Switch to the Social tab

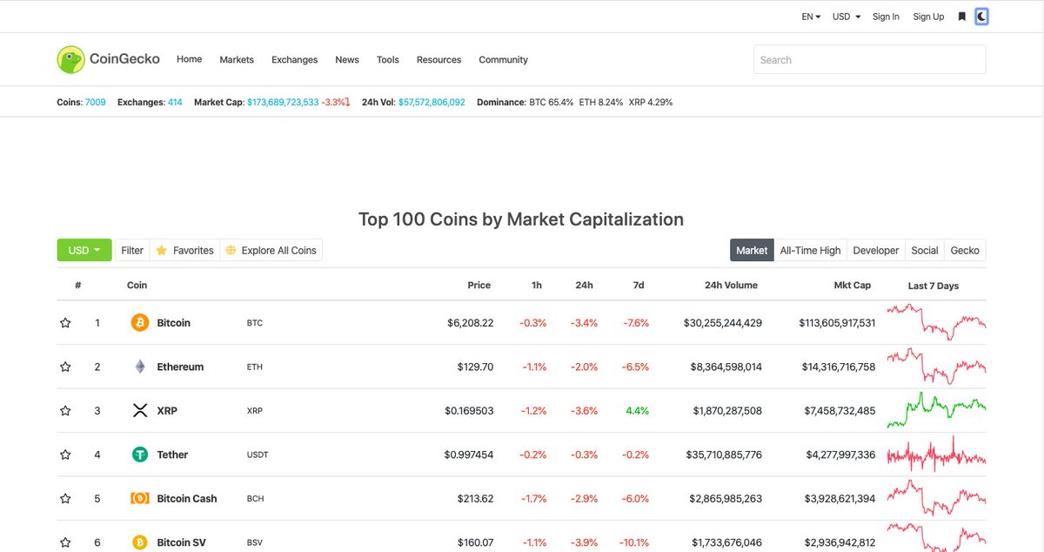(x=925, y=250)
